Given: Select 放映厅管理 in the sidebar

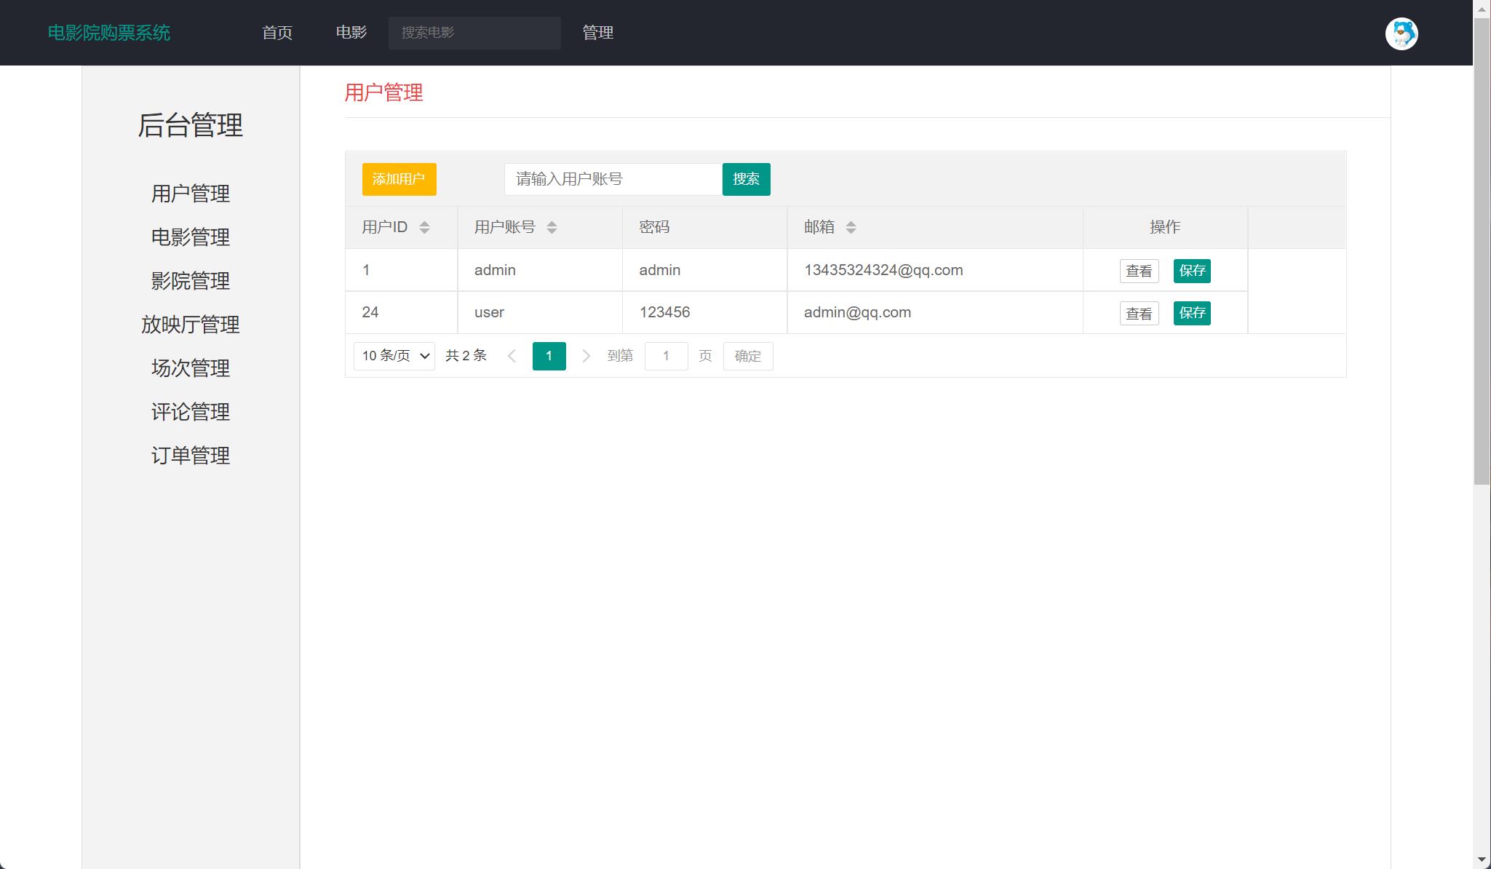Looking at the screenshot, I should pyautogui.click(x=190, y=325).
